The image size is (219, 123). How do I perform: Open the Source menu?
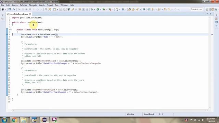point(15,5)
